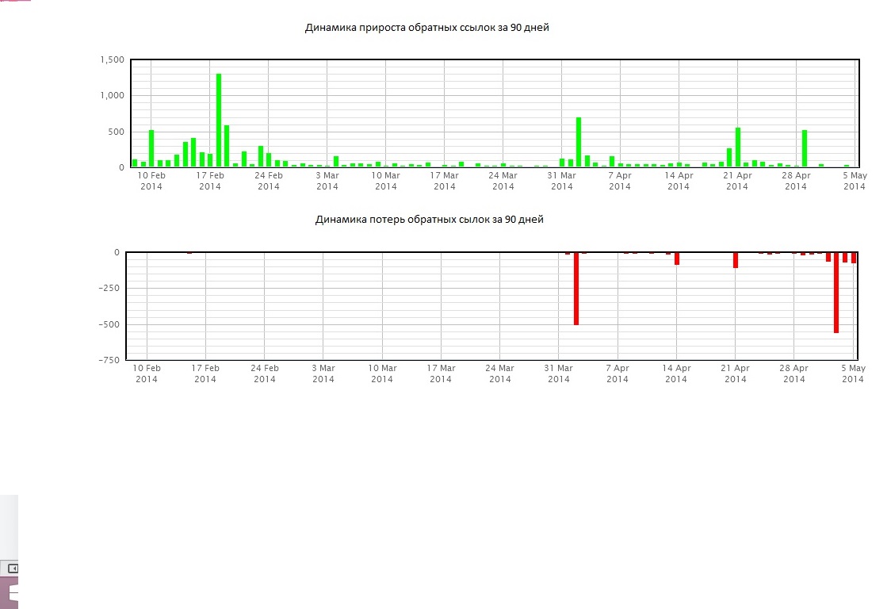Click the tallest green bar in early March
Screen dimensions: 891x609
[x=336, y=162]
